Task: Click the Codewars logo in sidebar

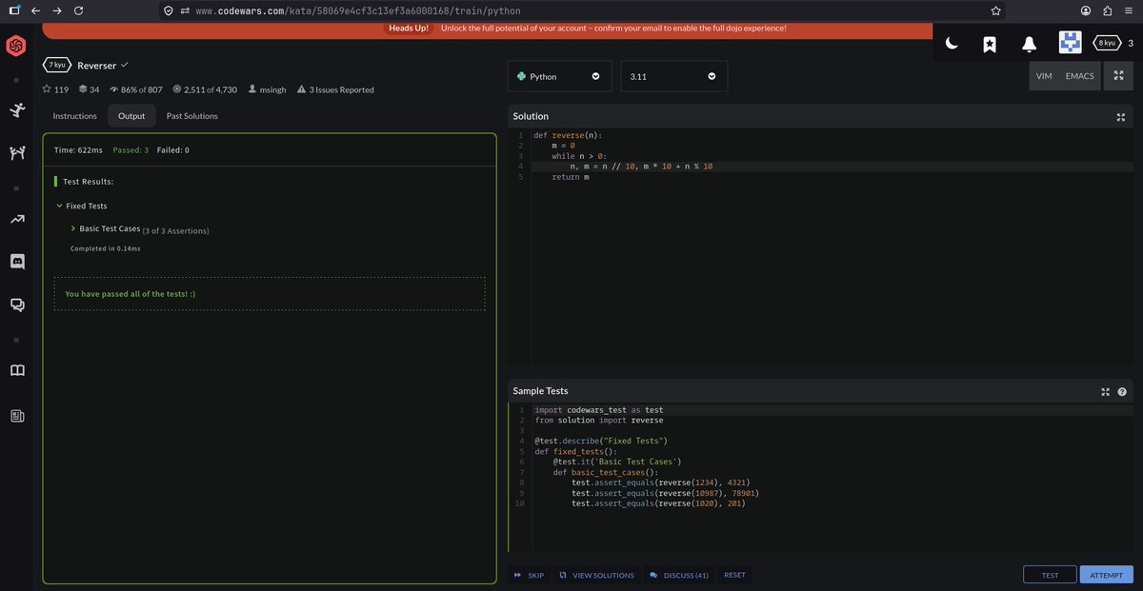Action: (x=16, y=46)
